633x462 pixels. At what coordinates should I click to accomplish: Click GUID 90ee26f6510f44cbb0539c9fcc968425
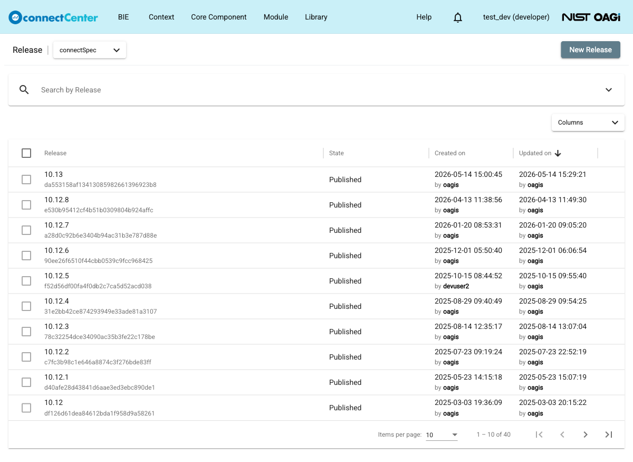pyautogui.click(x=99, y=261)
